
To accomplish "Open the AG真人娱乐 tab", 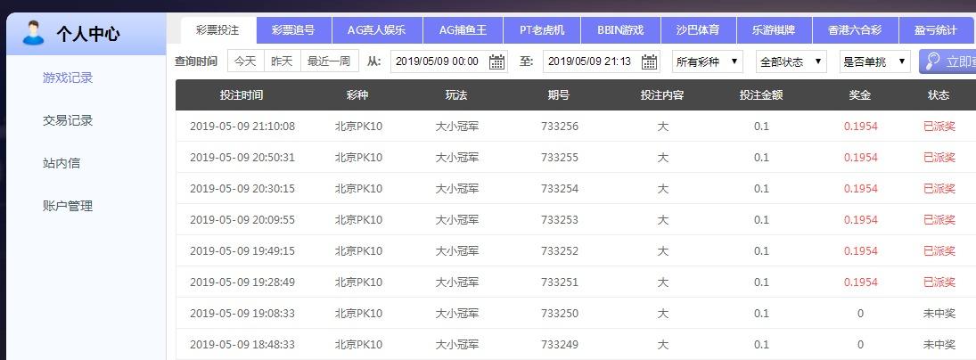I will coord(375,30).
